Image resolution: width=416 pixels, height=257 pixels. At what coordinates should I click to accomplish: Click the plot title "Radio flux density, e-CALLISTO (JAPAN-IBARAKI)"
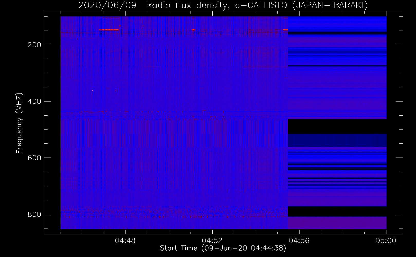[x=257, y=5]
